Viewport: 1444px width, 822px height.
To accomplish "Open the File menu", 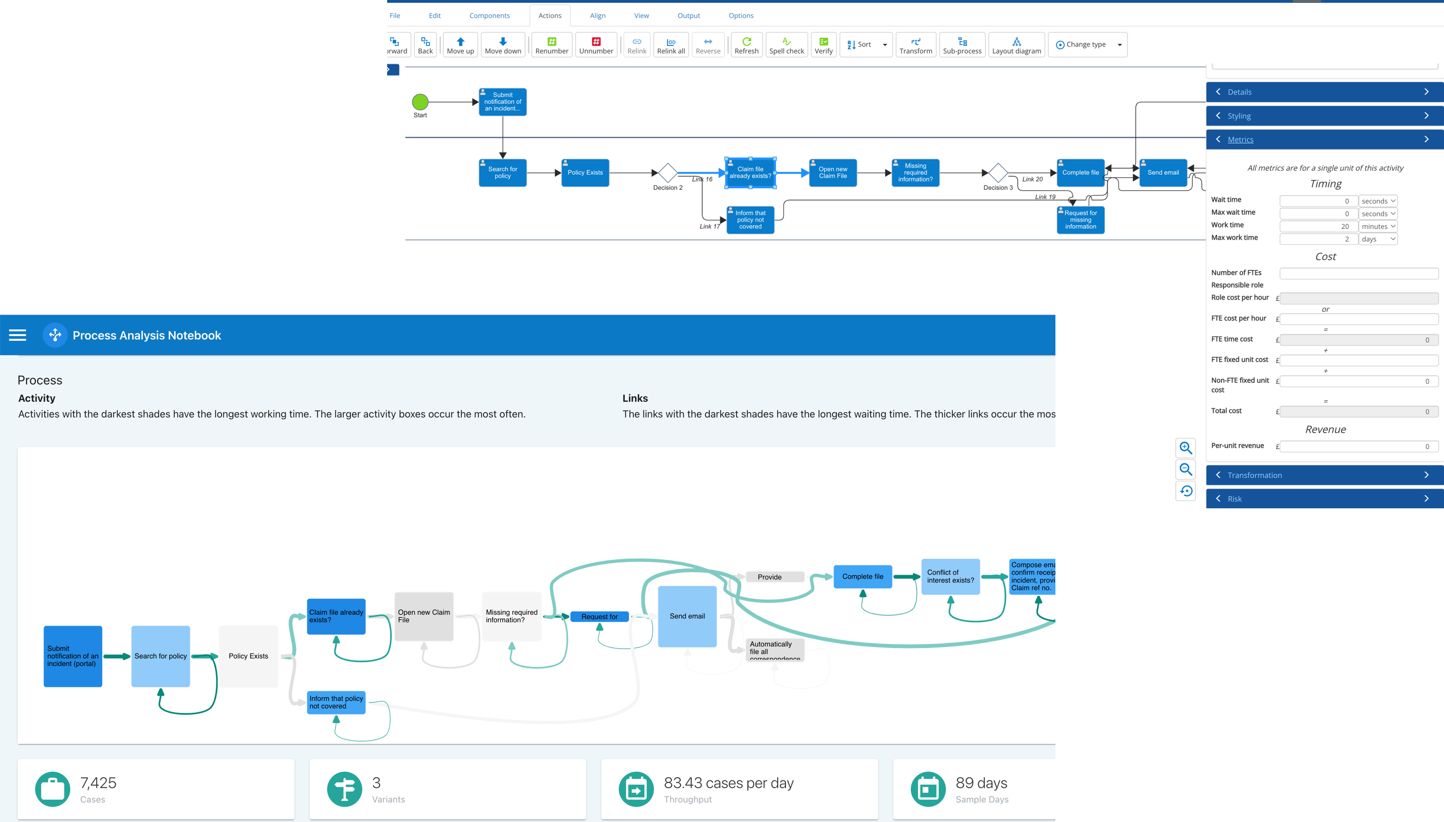I will [x=395, y=15].
